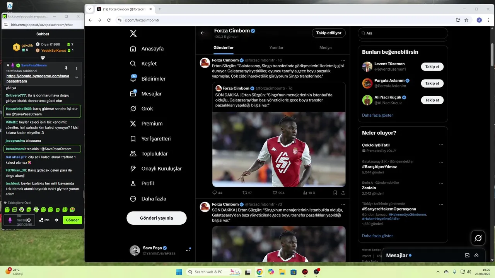Switch to Yanıtlar tab
The image size is (495, 278).
pyautogui.click(x=277, y=47)
